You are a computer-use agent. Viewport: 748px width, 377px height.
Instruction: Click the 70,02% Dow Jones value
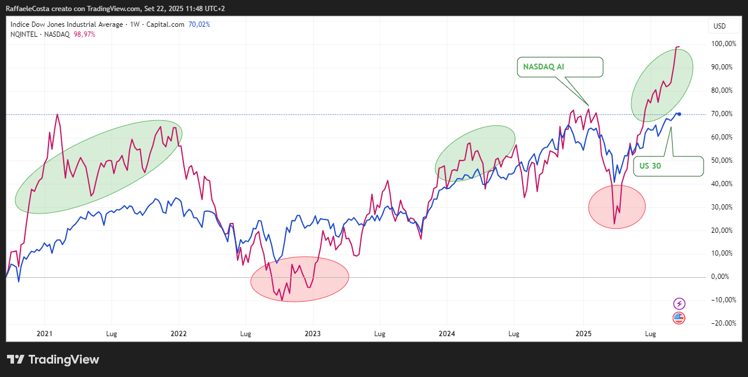199,25
